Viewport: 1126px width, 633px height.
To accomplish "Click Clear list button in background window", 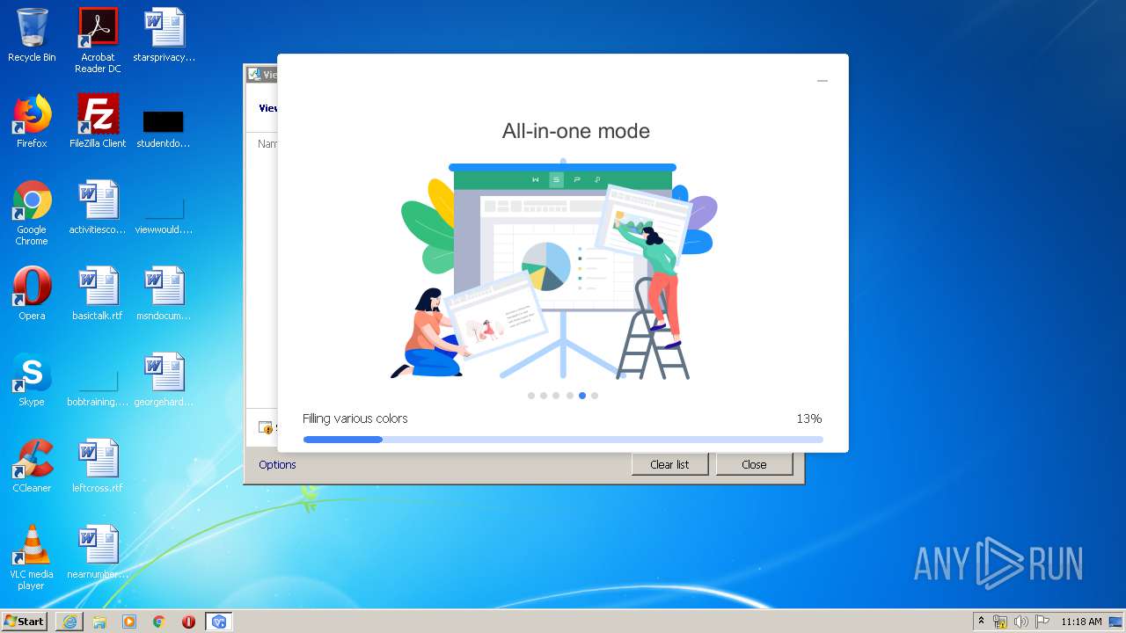I will (x=669, y=464).
